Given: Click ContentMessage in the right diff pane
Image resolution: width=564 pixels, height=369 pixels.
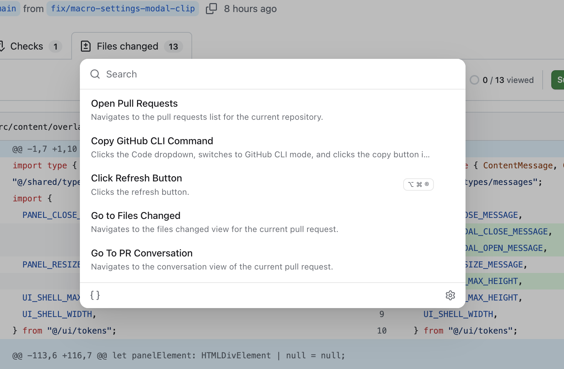Looking at the screenshot, I should (x=518, y=166).
